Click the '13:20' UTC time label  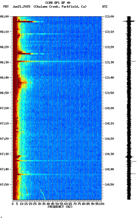click(110, 47)
